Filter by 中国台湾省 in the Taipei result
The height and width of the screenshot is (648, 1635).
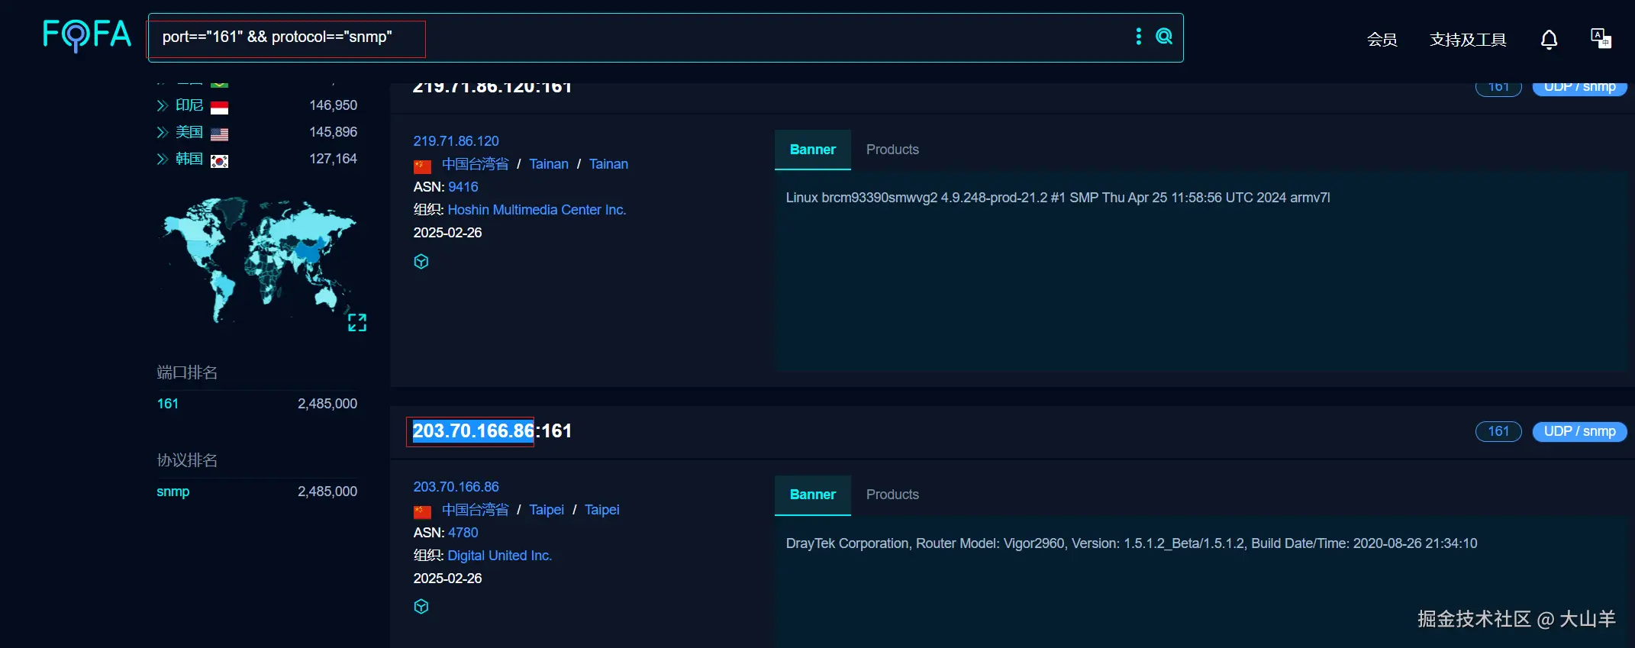click(x=475, y=510)
